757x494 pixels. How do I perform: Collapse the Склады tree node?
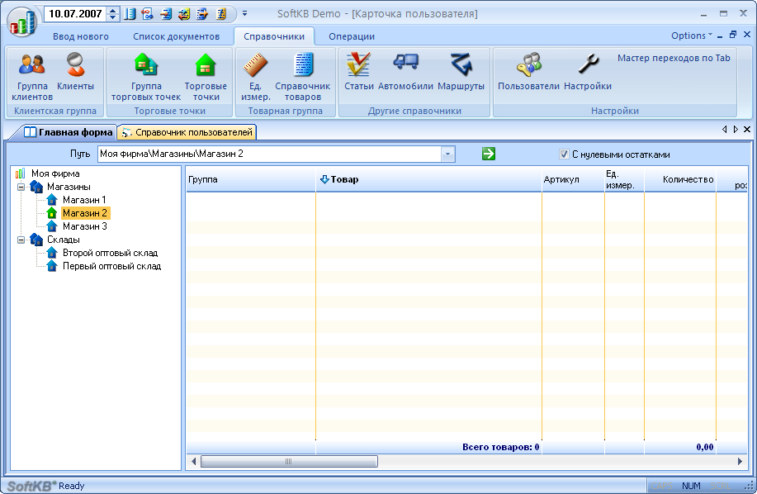click(x=21, y=240)
